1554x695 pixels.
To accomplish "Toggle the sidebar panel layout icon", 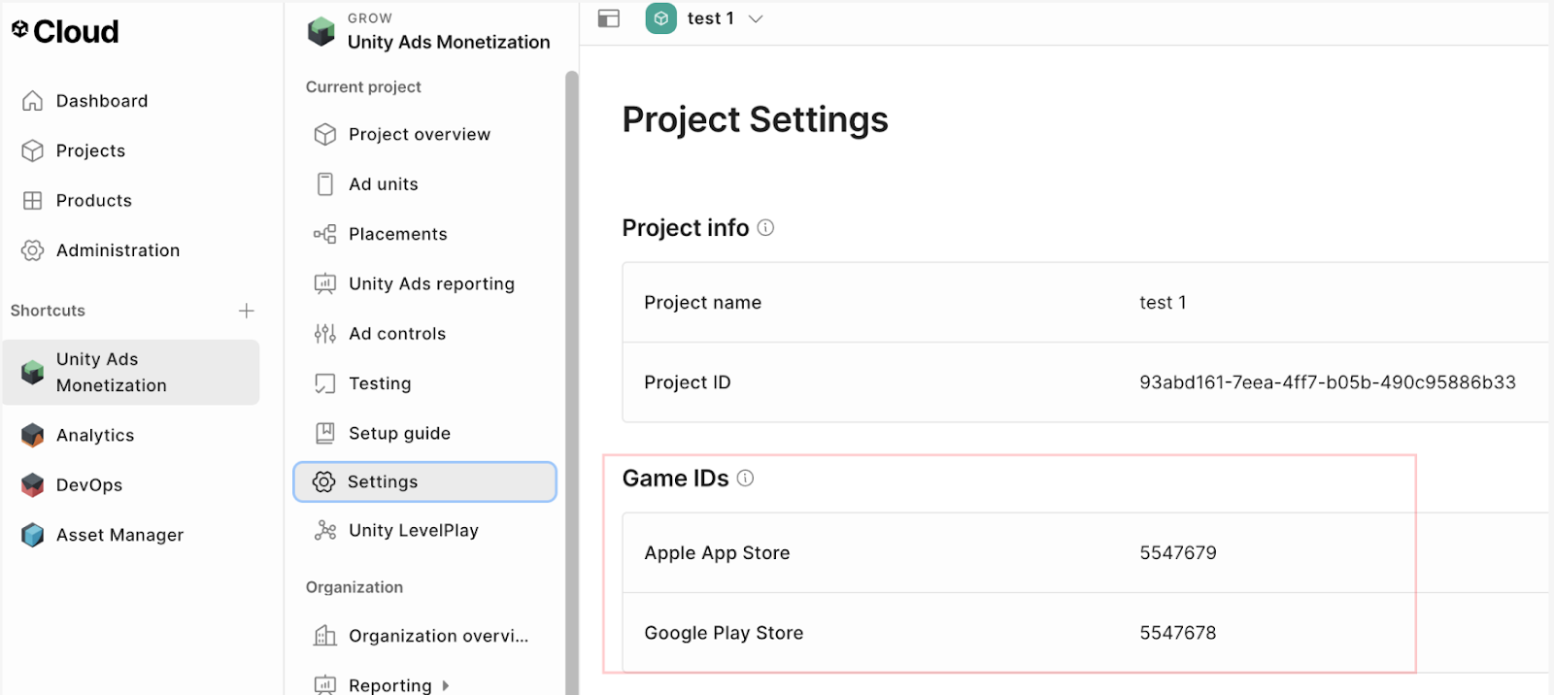I will tap(609, 18).
